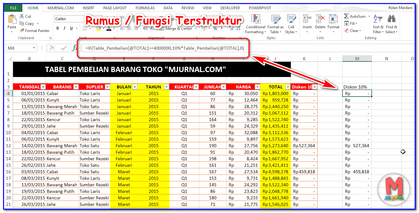The width and height of the screenshot is (419, 213).
Task: Toggle Bold formatting
Action: 58,28
